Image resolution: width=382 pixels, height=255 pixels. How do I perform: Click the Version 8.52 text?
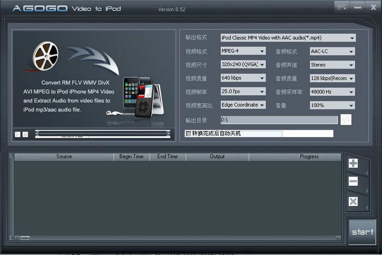pyautogui.click(x=172, y=9)
